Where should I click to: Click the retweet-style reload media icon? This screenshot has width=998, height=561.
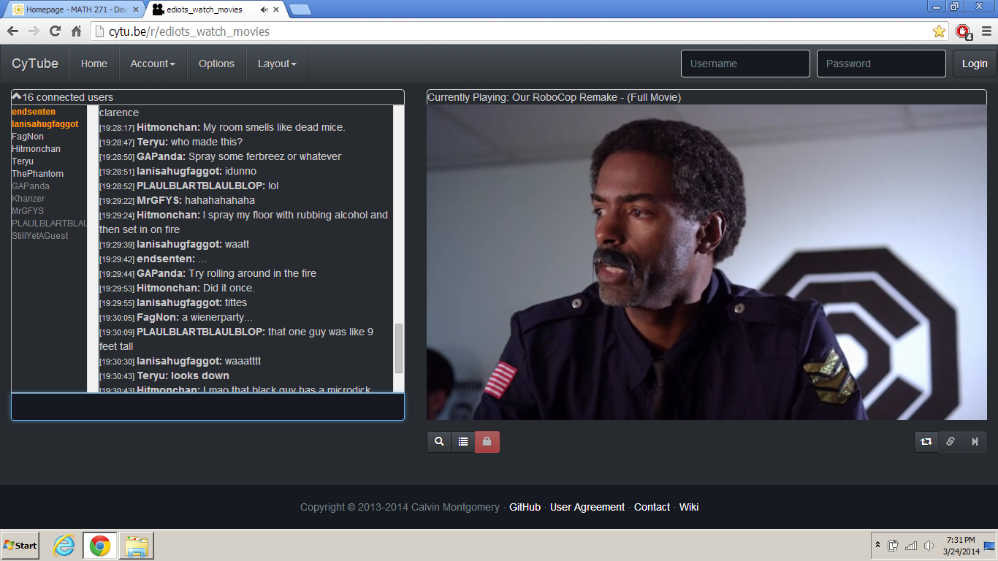926,441
